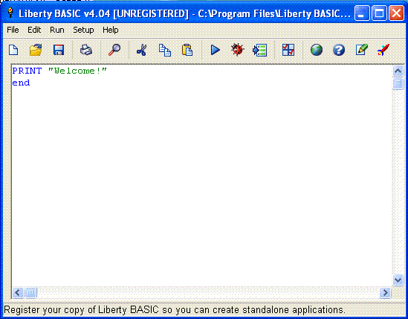Screen dimensions: 408x319
Task: Click the Copy toolbar icon
Action: tap(165, 50)
